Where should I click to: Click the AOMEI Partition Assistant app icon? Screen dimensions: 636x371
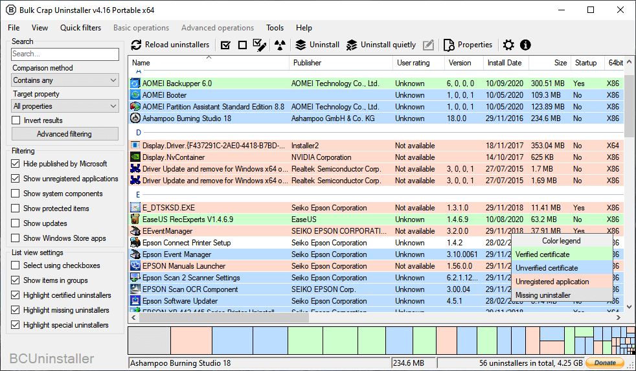click(135, 107)
